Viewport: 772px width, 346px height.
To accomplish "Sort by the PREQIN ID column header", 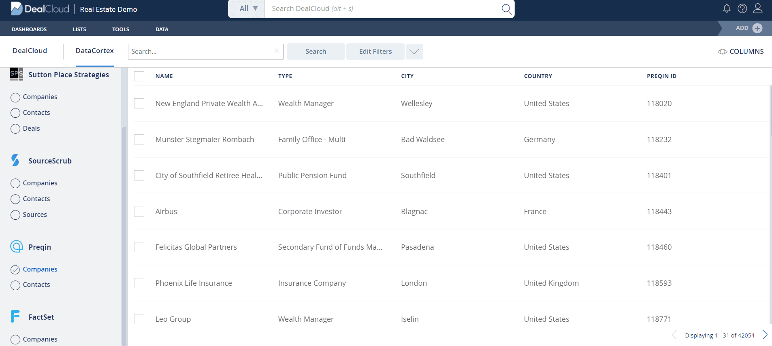I will [661, 76].
